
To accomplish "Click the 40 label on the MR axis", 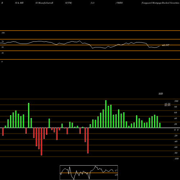I will [x=176, y=118].
